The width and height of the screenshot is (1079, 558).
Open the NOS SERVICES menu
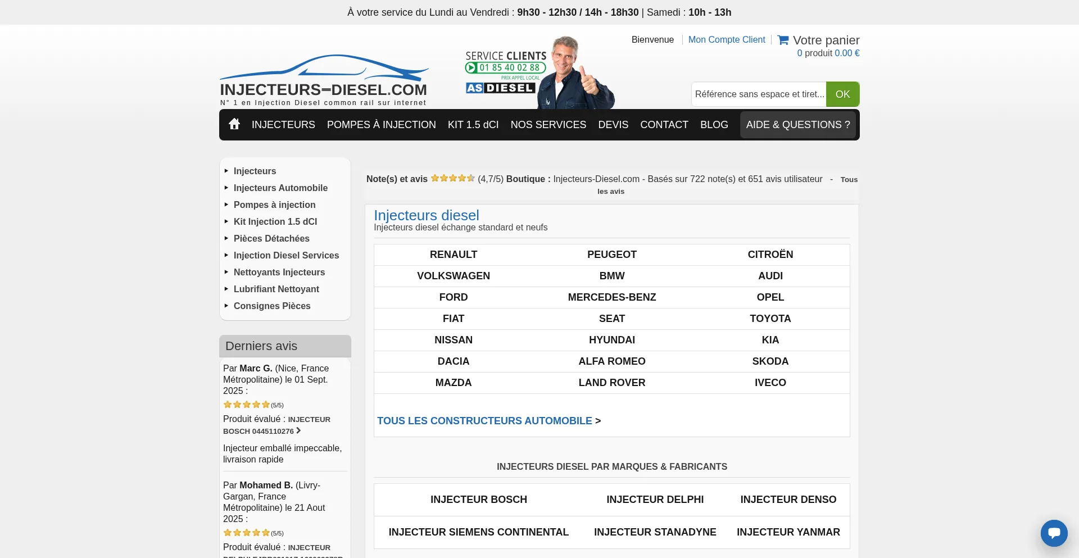pos(548,125)
